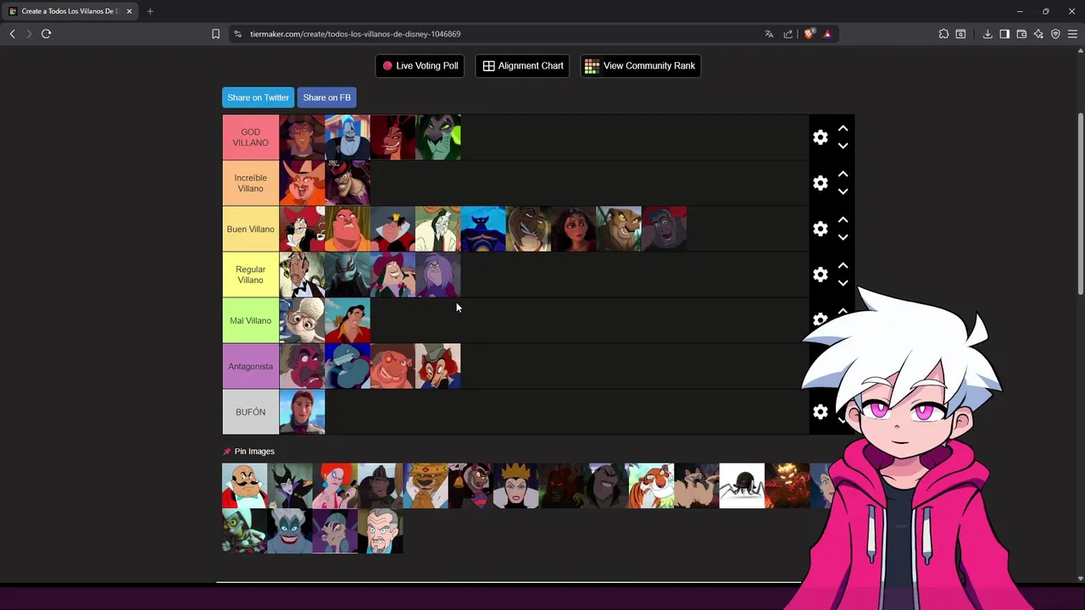Select Increíble Villano tier label
The width and height of the screenshot is (1085, 610).
(250, 183)
